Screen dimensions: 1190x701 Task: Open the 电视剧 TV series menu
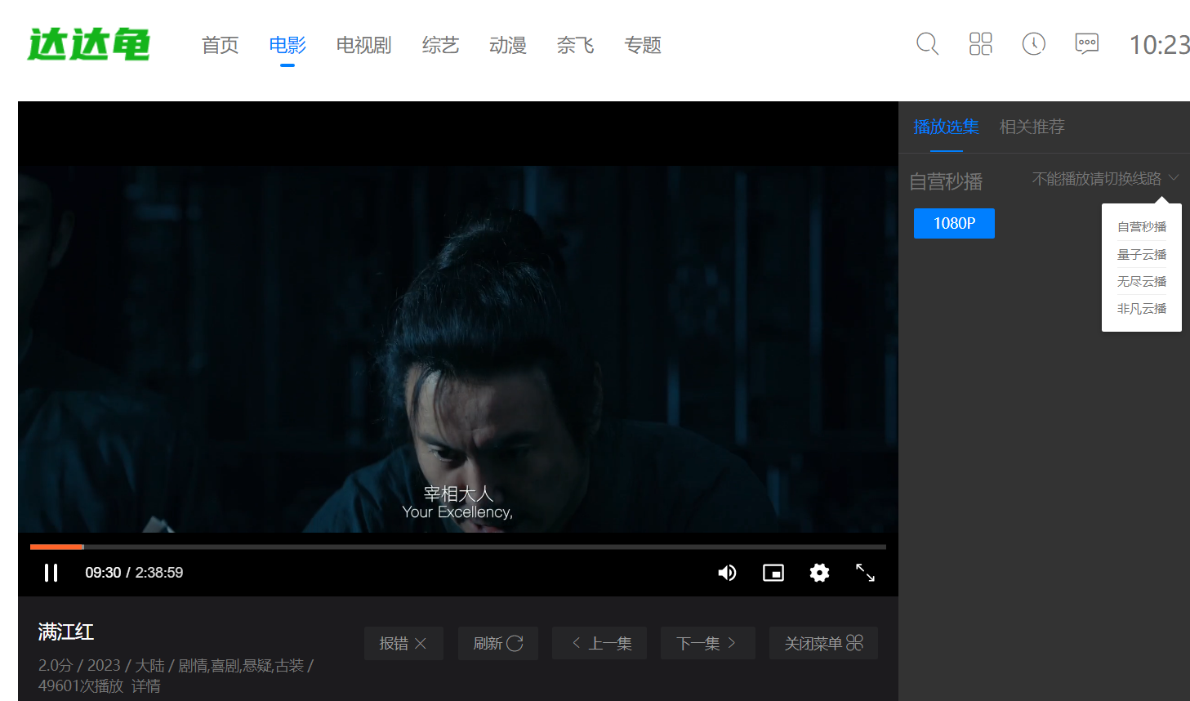coord(364,45)
